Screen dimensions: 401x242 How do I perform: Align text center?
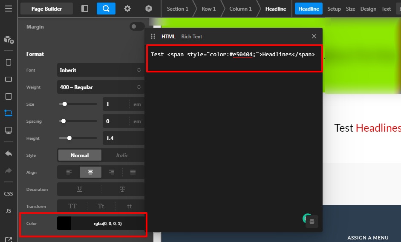pos(90,172)
